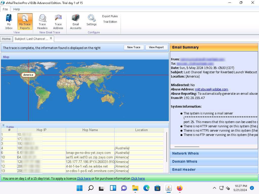Viewport: 259px width, 194px height.
Task: Open Microsoft Edge from the taskbar
Action: click(x=146, y=188)
